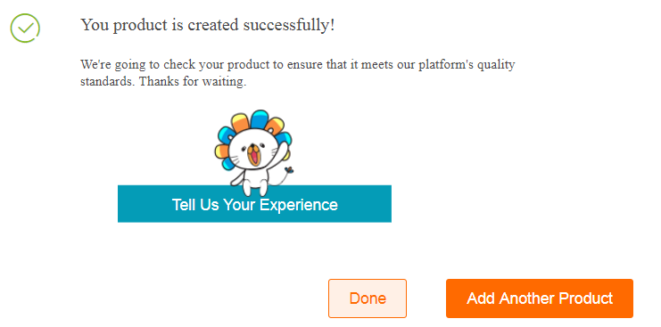
Task: Click the 'Thanks for waiting.' text
Action: click(193, 81)
